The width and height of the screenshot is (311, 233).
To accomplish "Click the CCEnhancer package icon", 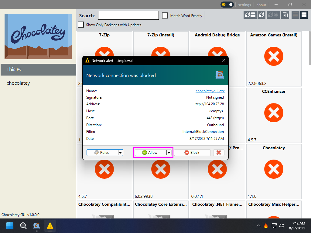I will (274, 113).
